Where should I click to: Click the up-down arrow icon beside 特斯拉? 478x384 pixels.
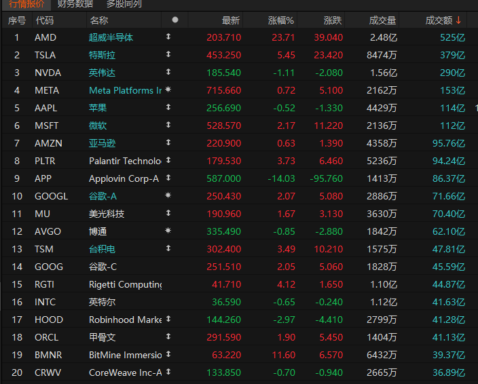pyautogui.click(x=168, y=55)
